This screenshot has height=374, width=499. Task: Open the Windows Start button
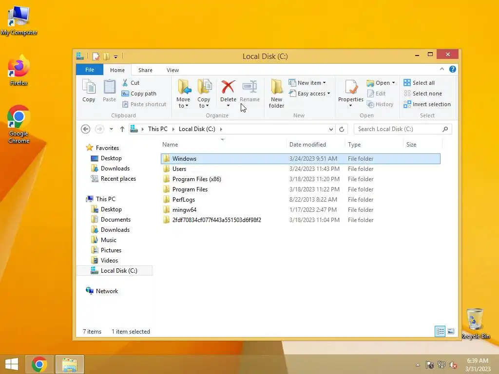12,364
